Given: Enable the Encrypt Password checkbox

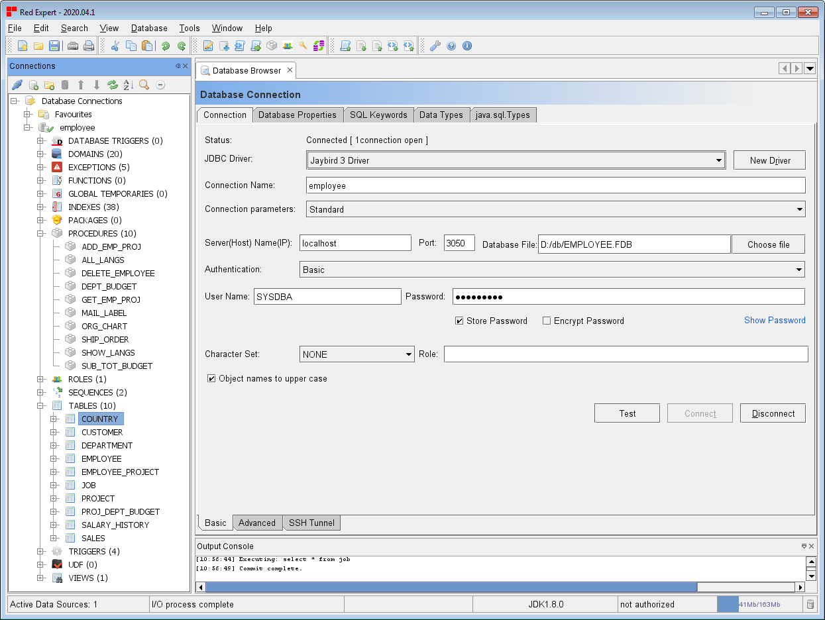Looking at the screenshot, I should point(547,321).
